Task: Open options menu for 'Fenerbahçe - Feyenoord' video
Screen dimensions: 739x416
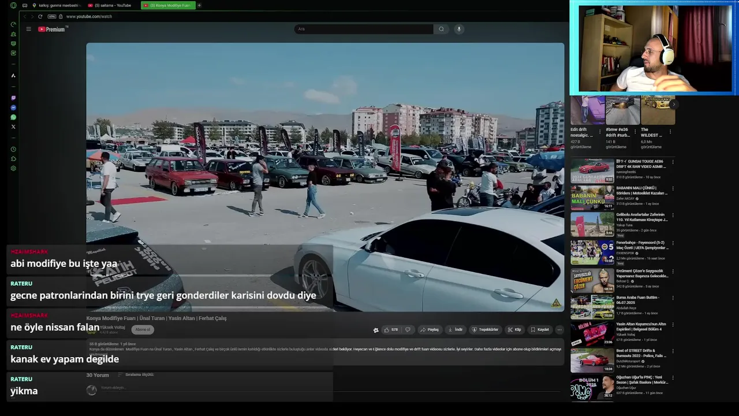Action: coord(673,243)
